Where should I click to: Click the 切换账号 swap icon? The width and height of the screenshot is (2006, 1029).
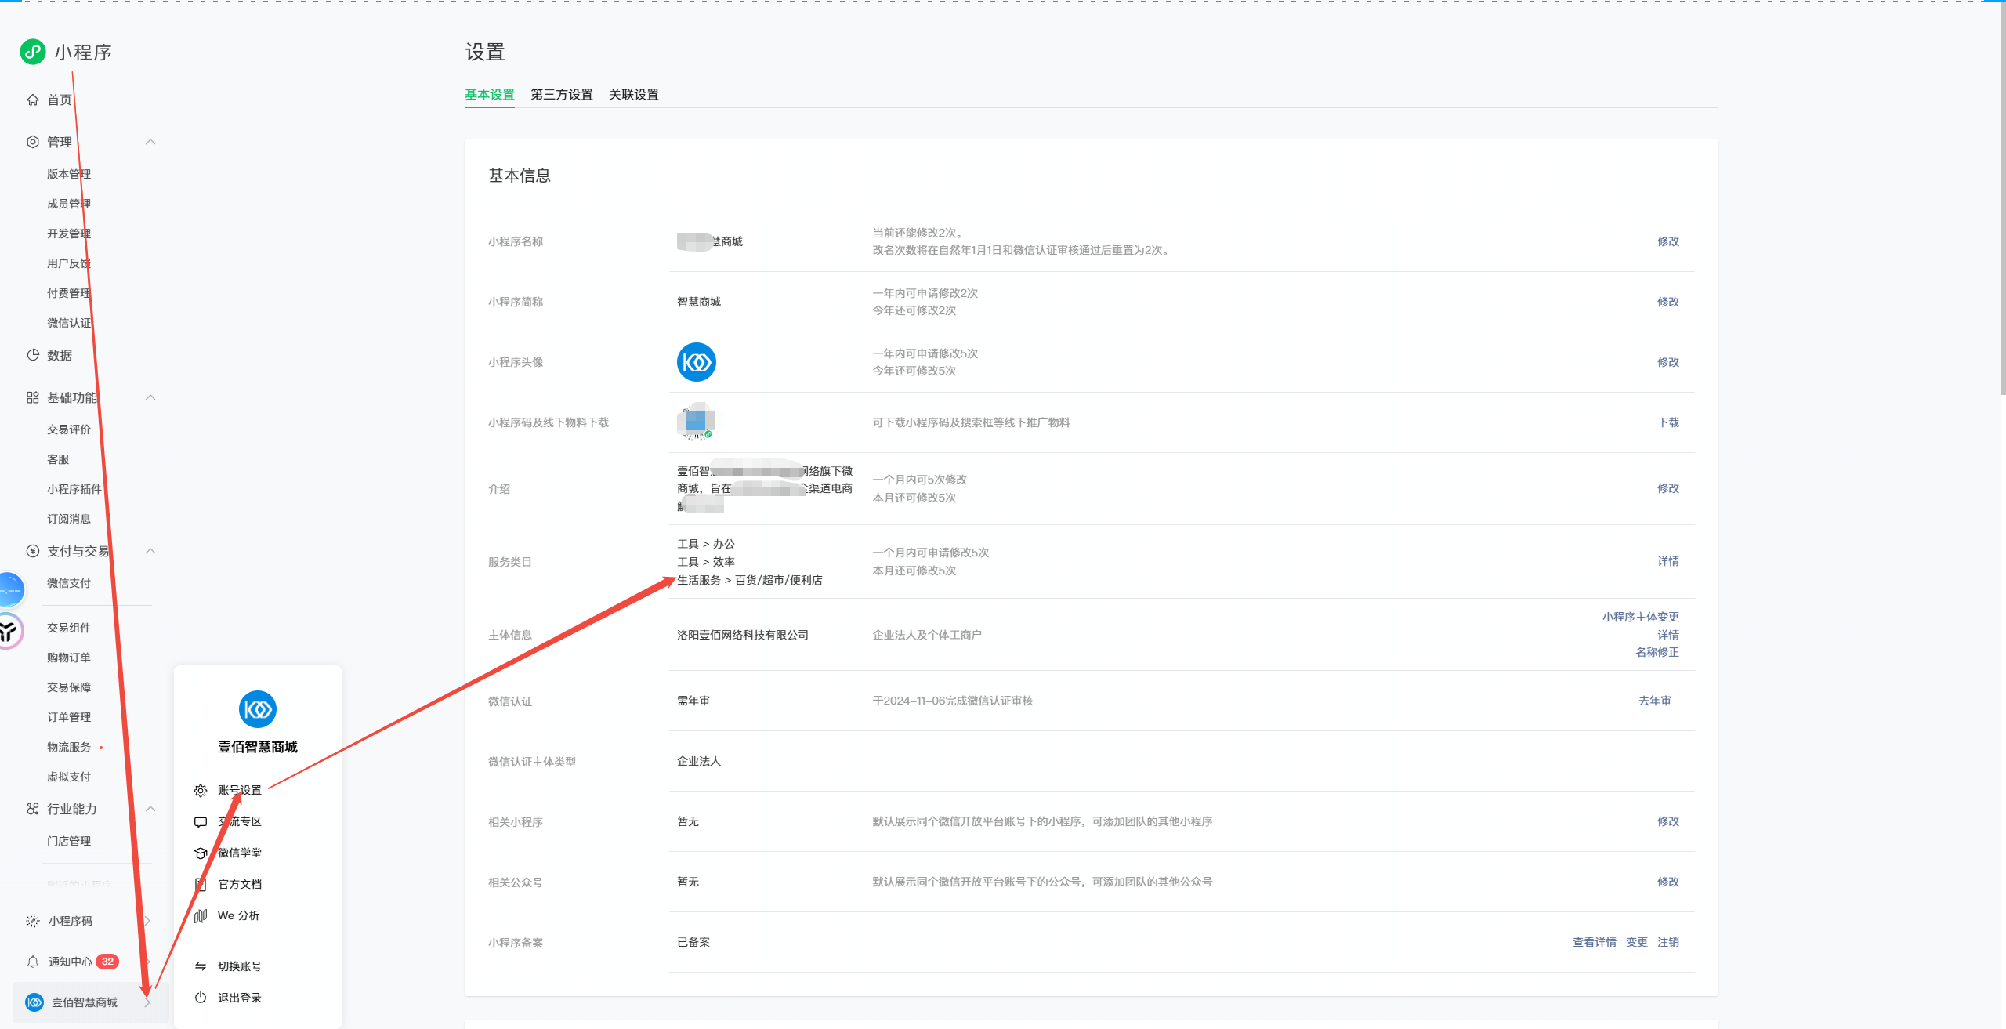pyautogui.click(x=201, y=966)
